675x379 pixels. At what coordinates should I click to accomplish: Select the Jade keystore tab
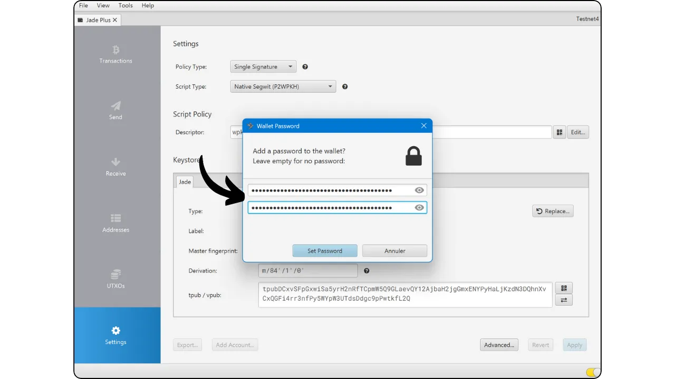[185, 182]
